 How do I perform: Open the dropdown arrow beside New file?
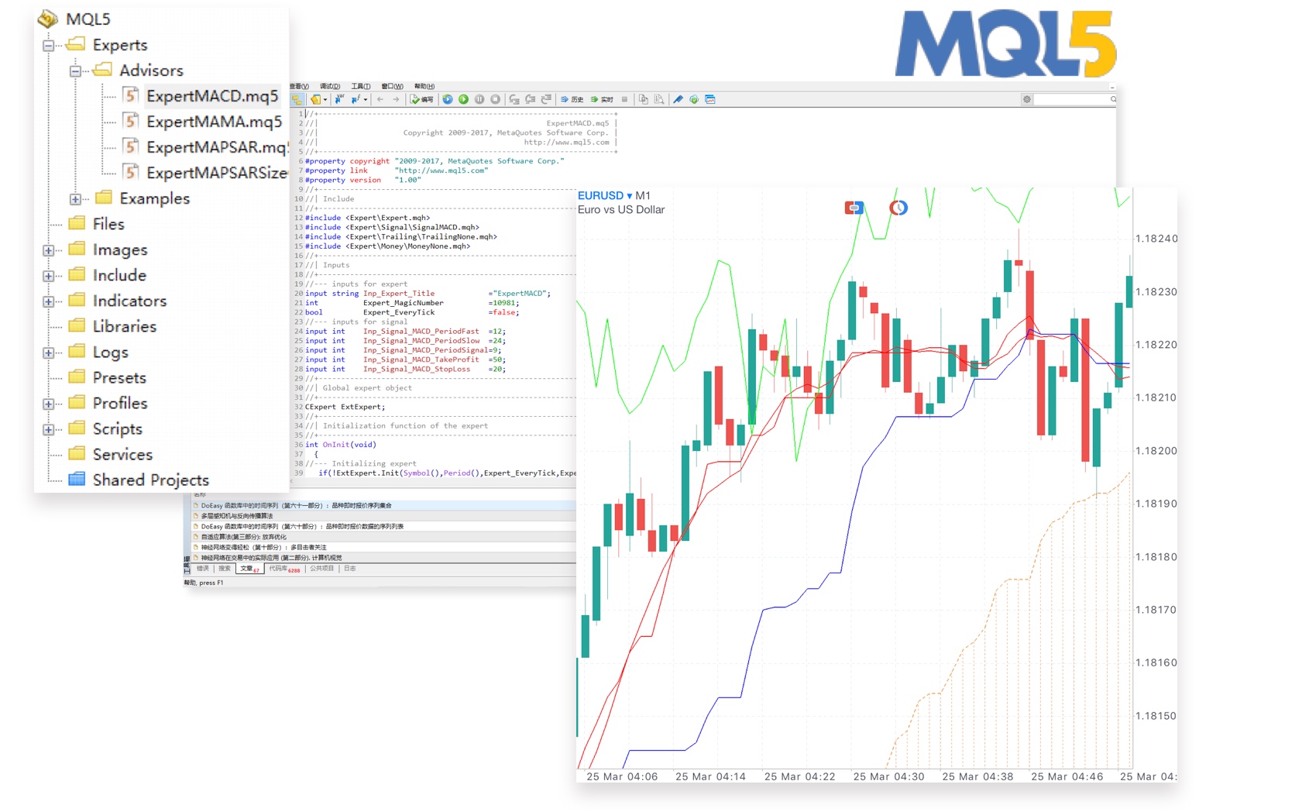325,99
